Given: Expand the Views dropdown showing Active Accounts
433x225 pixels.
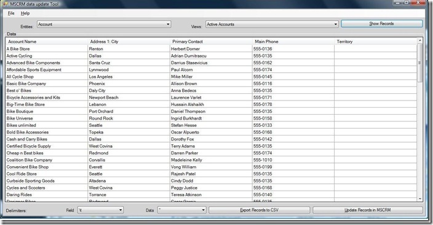Looking at the screenshot, I should point(272,25).
